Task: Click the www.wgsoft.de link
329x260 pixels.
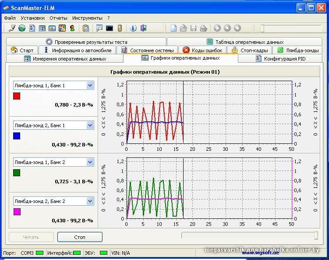Action: [260, 253]
